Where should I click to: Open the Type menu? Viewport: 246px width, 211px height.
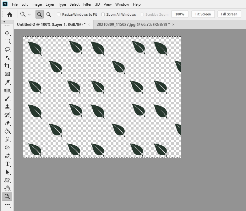pos(62,4)
